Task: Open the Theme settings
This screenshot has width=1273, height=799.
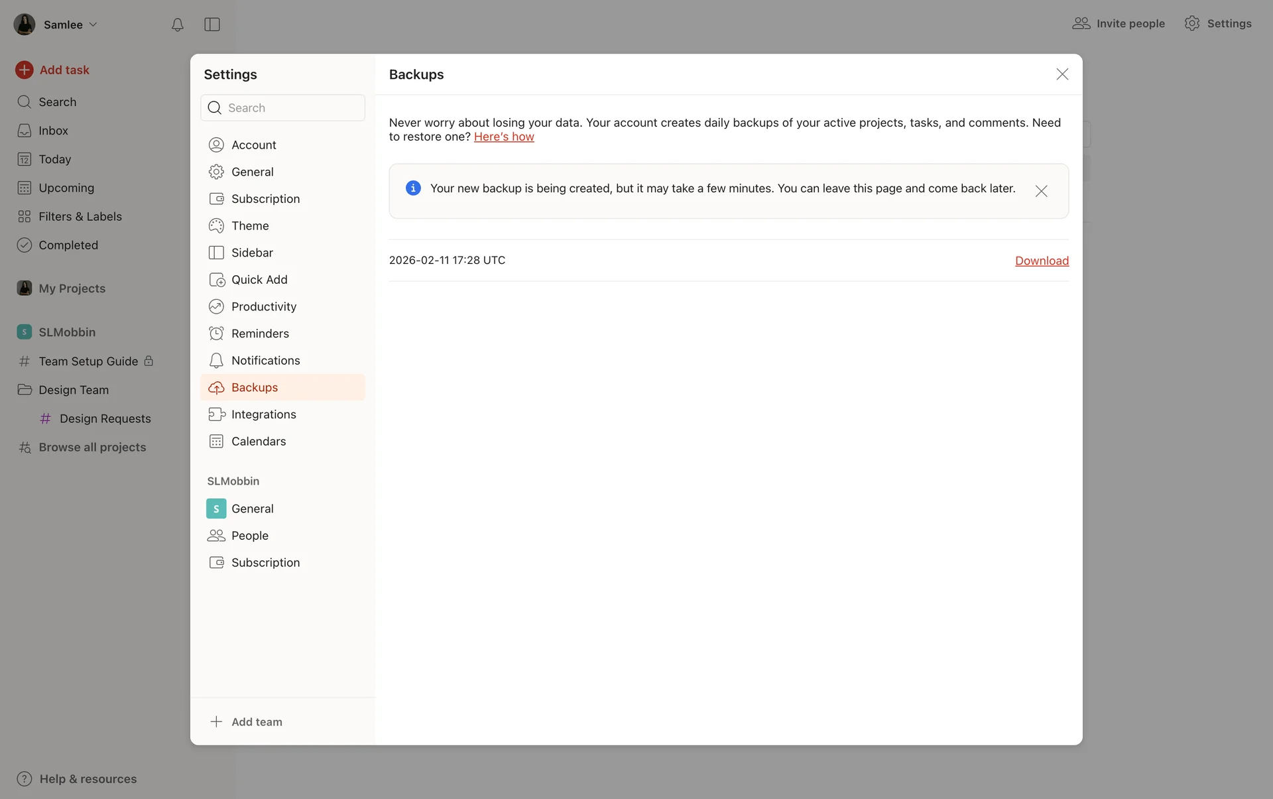Action: point(250,225)
